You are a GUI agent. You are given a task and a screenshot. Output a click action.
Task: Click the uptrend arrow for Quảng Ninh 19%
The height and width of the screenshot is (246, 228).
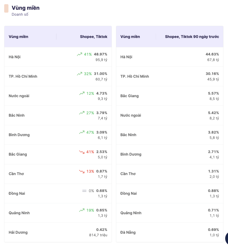click(82, 210)
